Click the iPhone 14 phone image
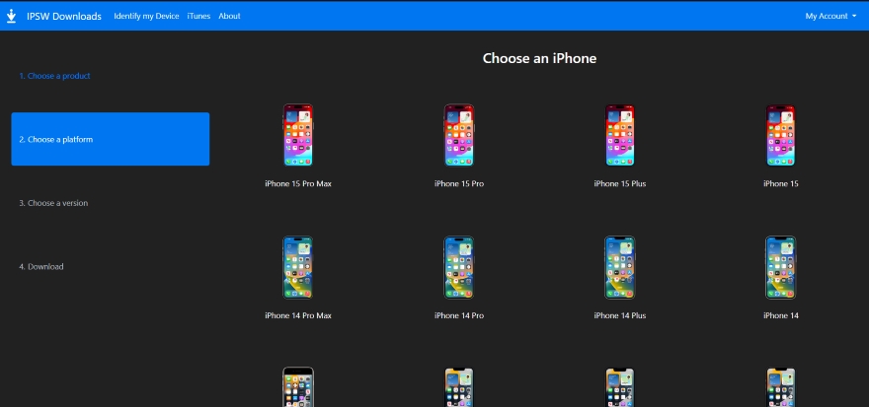Image resolution: width=869 pixels, height=407 pixels. click(780, 268)
